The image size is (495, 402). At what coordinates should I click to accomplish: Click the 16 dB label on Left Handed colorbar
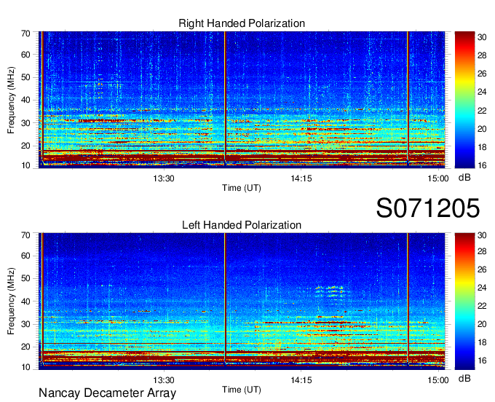click(x=482, y=360)
